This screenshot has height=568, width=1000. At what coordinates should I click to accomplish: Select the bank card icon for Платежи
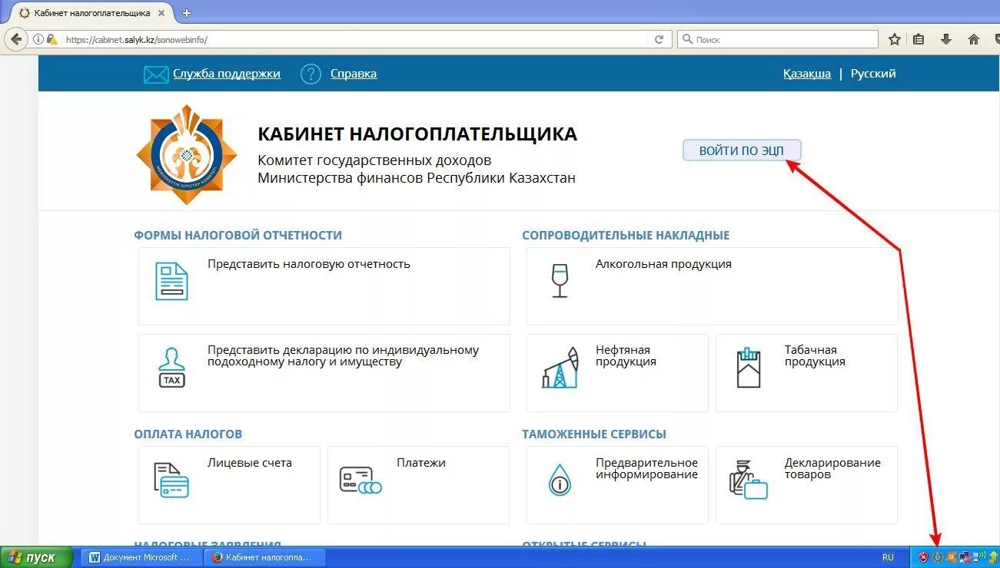(x=360, y=480)
